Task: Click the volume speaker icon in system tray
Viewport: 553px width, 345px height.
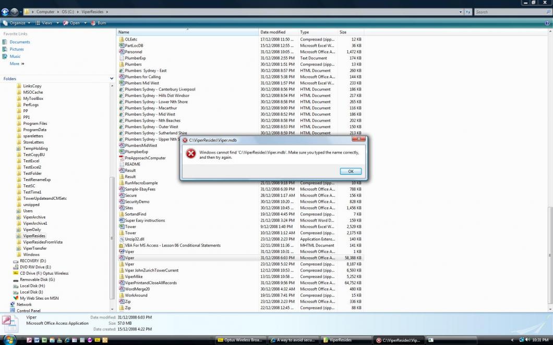Action: [527, 340]
